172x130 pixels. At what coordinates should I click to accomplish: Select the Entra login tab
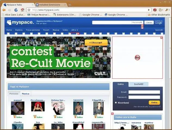tap(121, 84)
